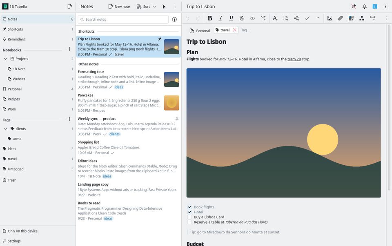Insert a block quote

coord(318,18)
